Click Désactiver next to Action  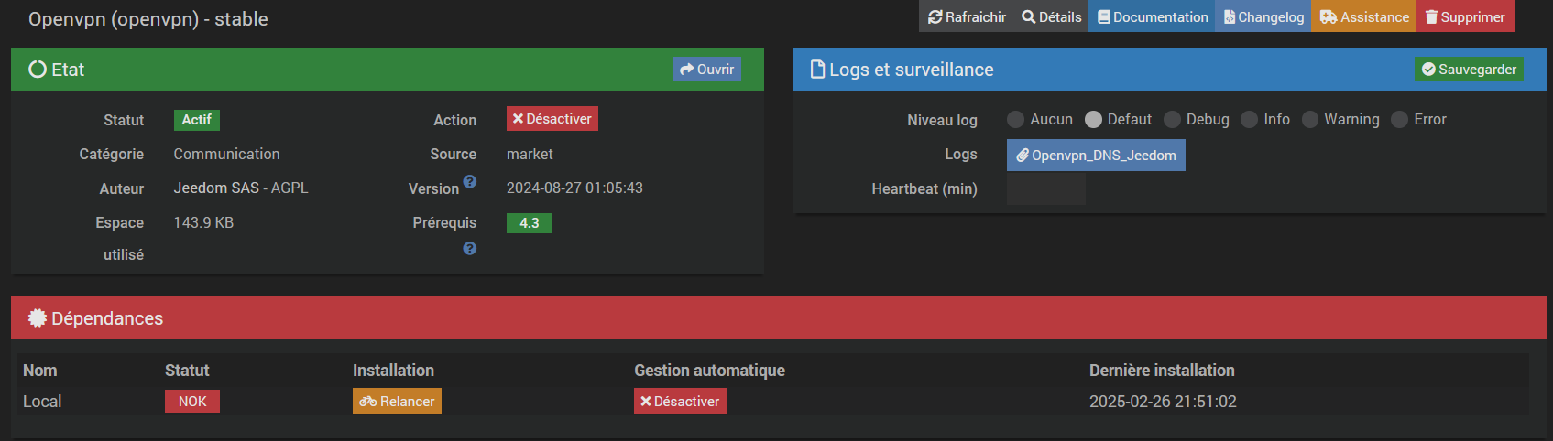[552, 119]
